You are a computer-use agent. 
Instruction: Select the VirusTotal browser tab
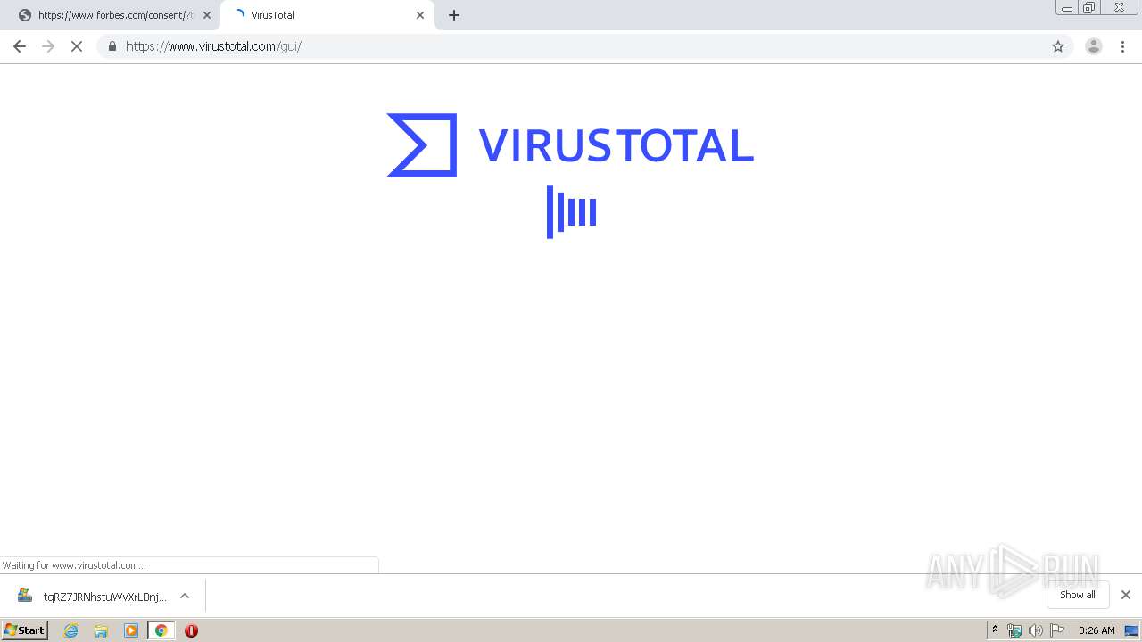click(x=326, y=15)
